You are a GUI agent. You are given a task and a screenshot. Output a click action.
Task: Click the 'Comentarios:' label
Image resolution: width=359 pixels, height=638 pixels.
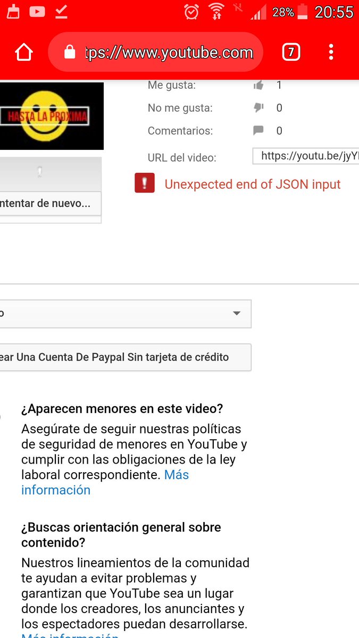(180, 131)
